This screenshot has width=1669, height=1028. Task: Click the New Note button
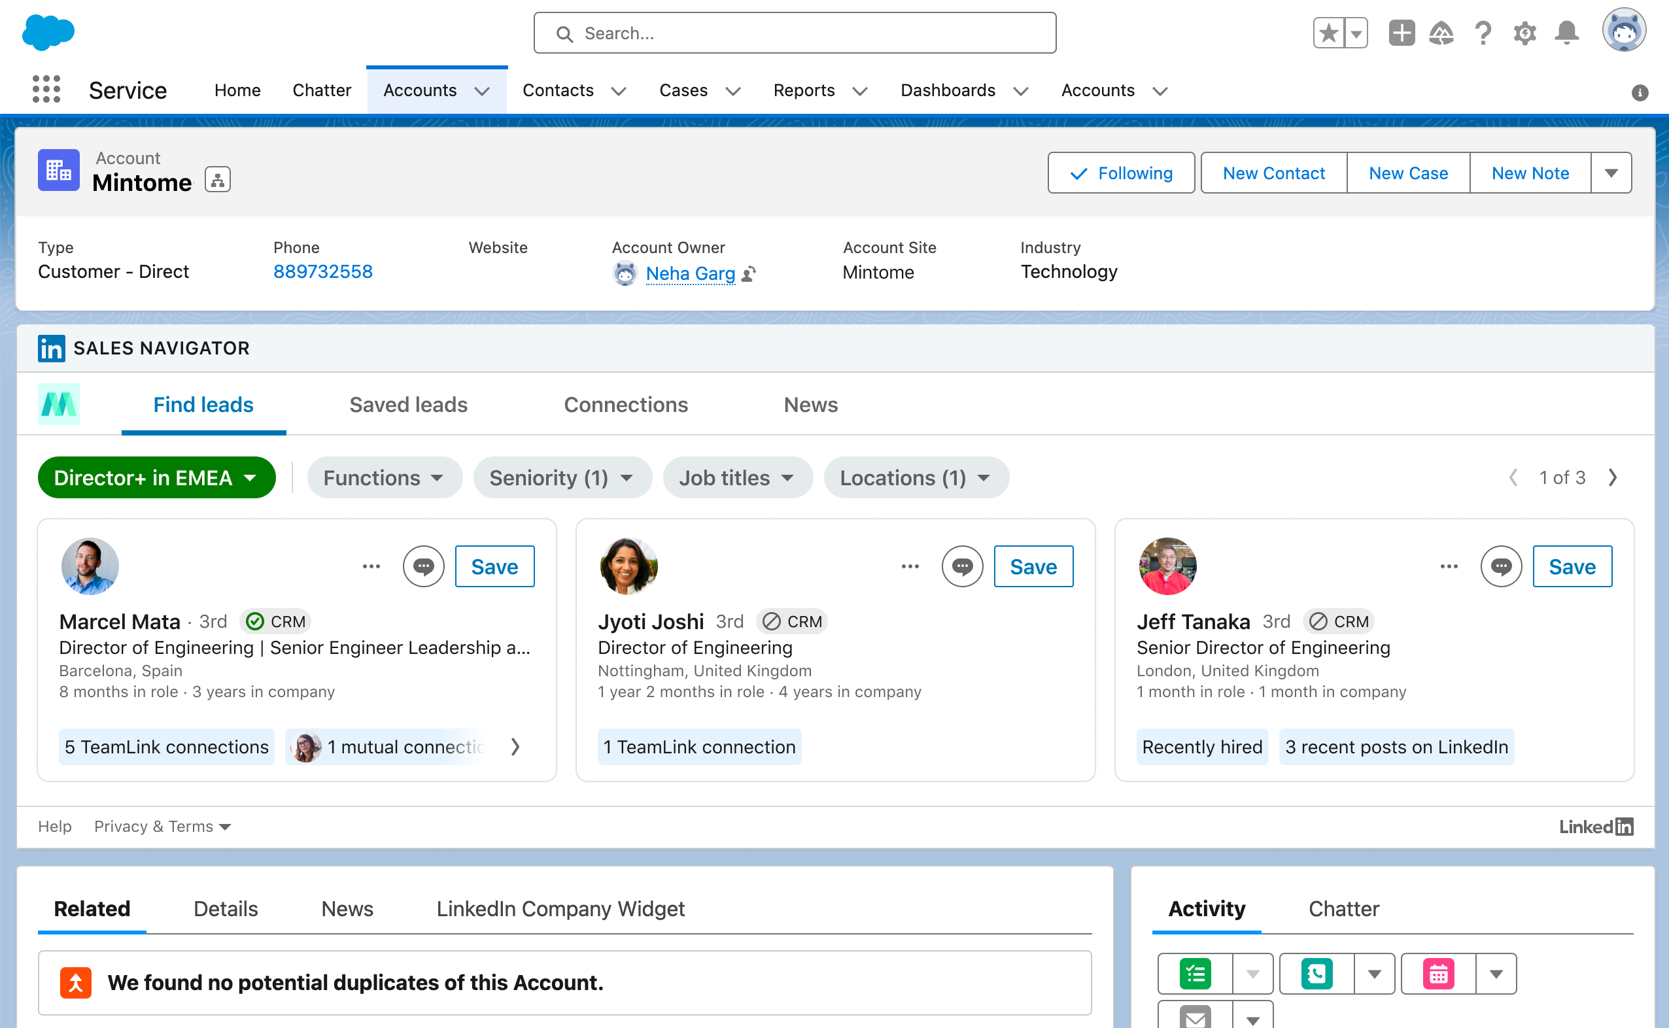coord(1530,173)
